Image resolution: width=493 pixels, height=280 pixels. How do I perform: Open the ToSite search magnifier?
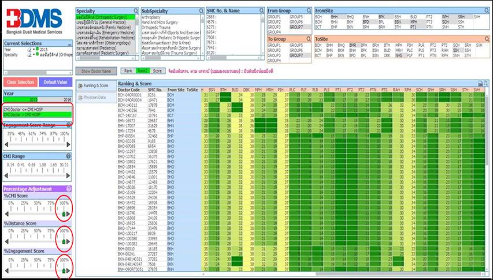tap(485, 38)
